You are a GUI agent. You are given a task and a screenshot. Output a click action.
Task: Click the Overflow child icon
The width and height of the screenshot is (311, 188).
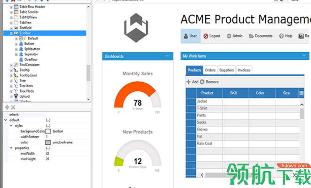tap(21, 59)
